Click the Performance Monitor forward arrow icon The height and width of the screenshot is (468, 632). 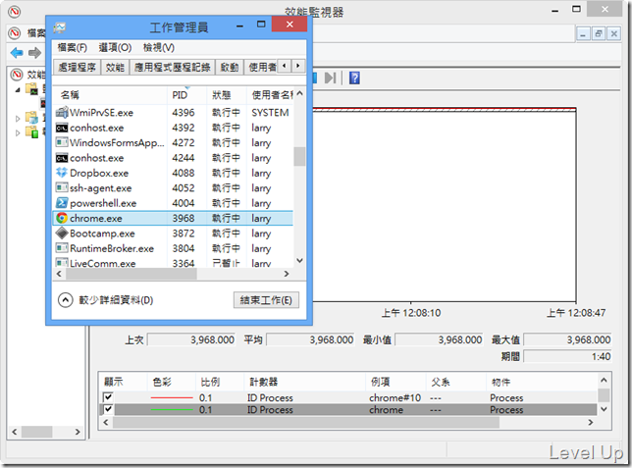pos(34,53)
